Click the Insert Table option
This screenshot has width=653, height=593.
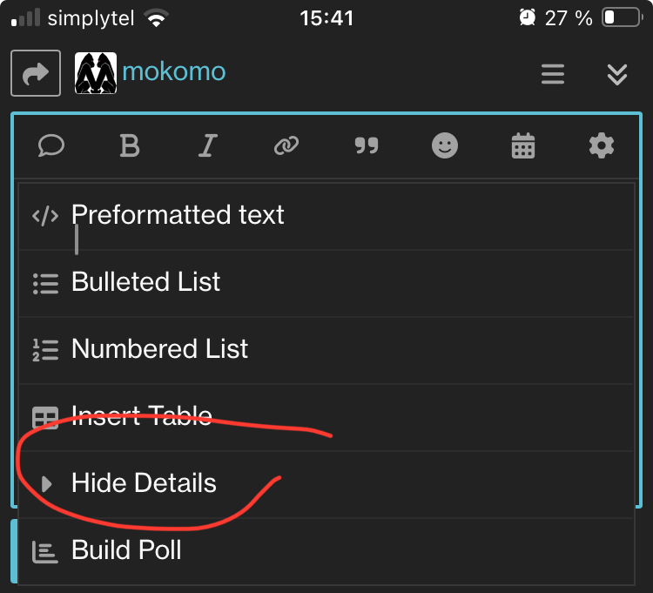click(x=141, y=415)
